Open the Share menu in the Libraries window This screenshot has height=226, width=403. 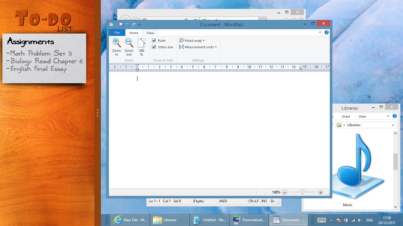click(345, 116)
